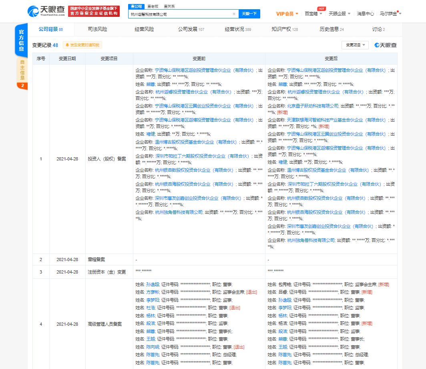Open the 经营风险 tab
Image resolution: width=426 pixels, height=369 pixels.
pyautogui.click(x=144, y=29)
